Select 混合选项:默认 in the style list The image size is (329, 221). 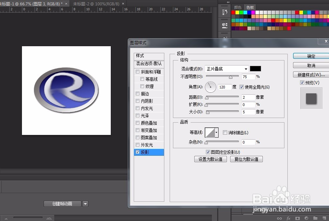(149, 63)
